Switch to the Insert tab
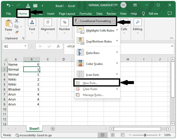This screenshot has width=177, height=140. pos(51,14)
